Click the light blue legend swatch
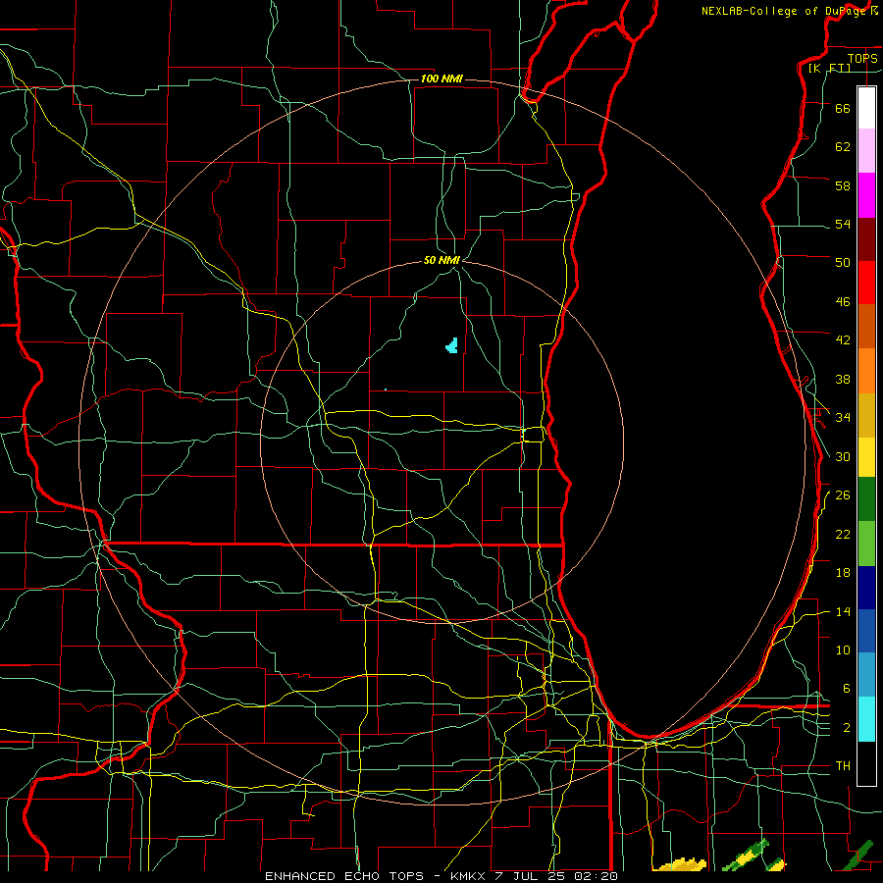 pos(866,675)
